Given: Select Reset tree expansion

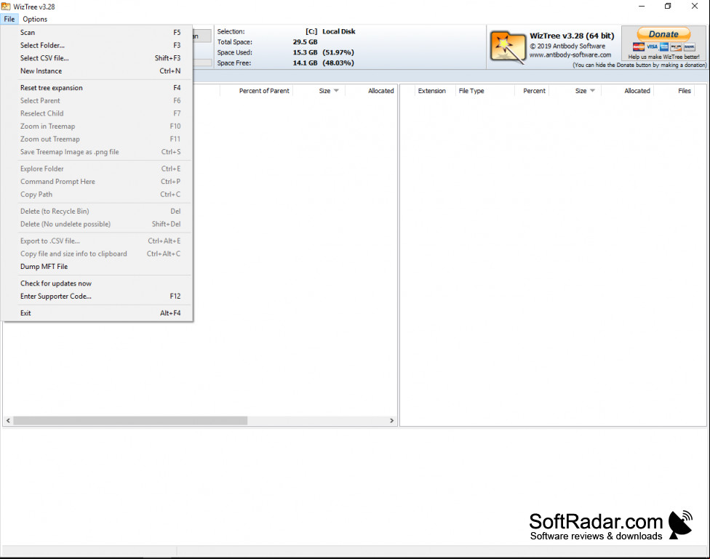Looking at the screenshot, I should 97,88.
